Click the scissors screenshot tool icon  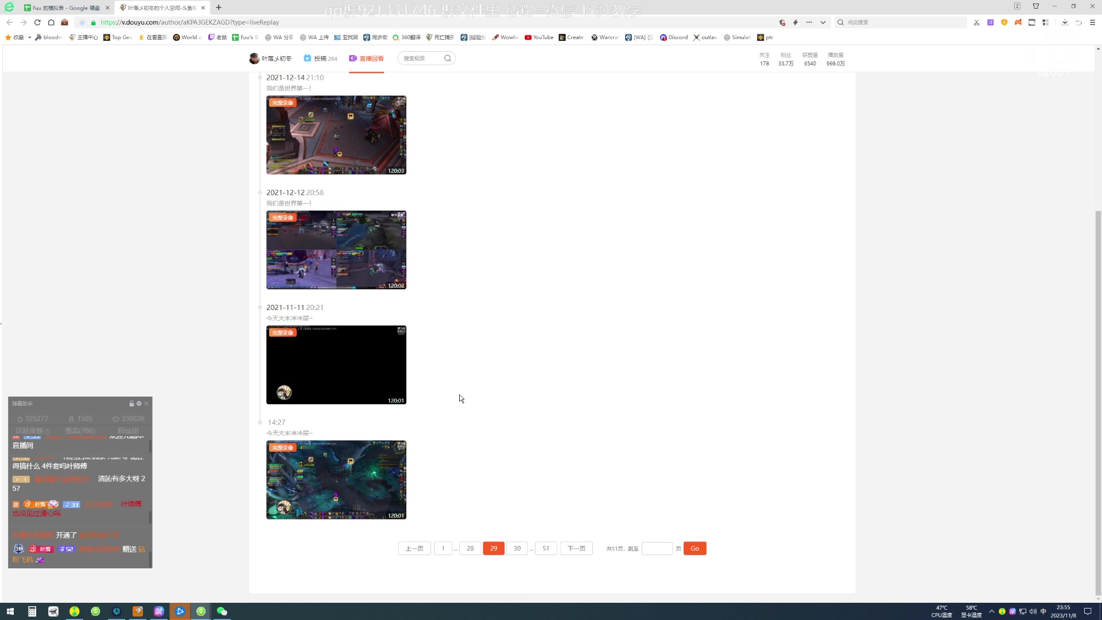(976, 22)
